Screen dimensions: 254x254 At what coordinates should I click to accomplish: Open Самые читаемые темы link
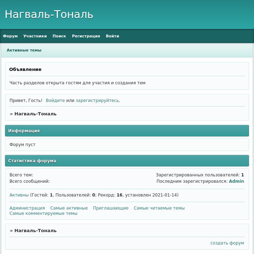coord(159,208)
